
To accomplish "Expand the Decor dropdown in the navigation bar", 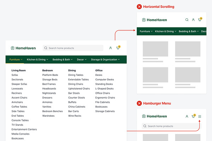I will click(x=82, y=60).
